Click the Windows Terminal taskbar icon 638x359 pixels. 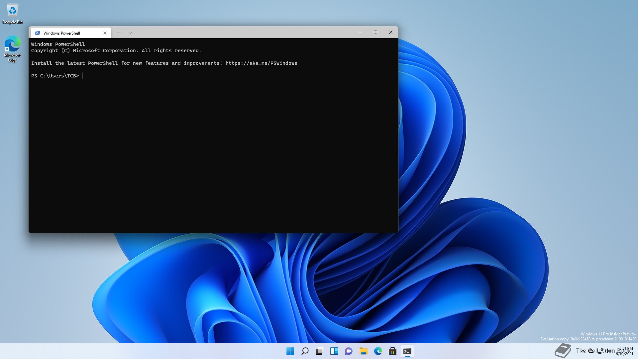pyautogui.click(x=407, y=351)
